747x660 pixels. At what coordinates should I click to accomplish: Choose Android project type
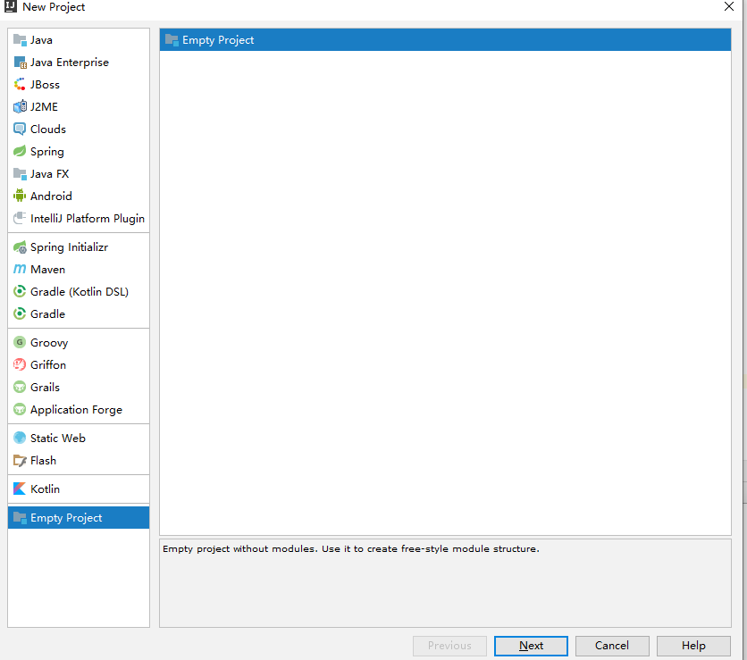(x=79, y=196)
